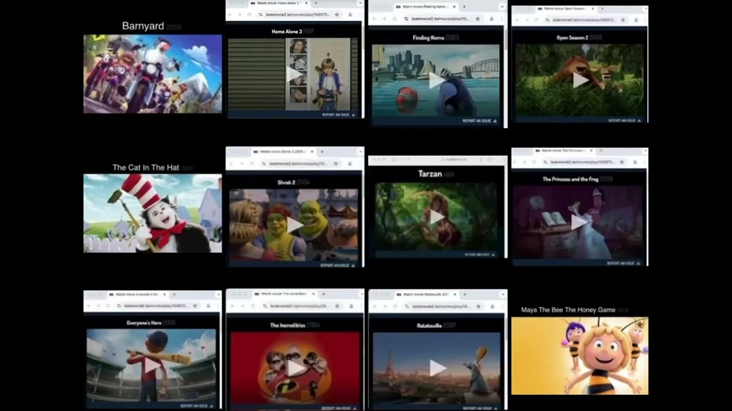This screenshot has width=732, height=411.
Task: Play the Finding Nemo video
Action: (436, 80)
